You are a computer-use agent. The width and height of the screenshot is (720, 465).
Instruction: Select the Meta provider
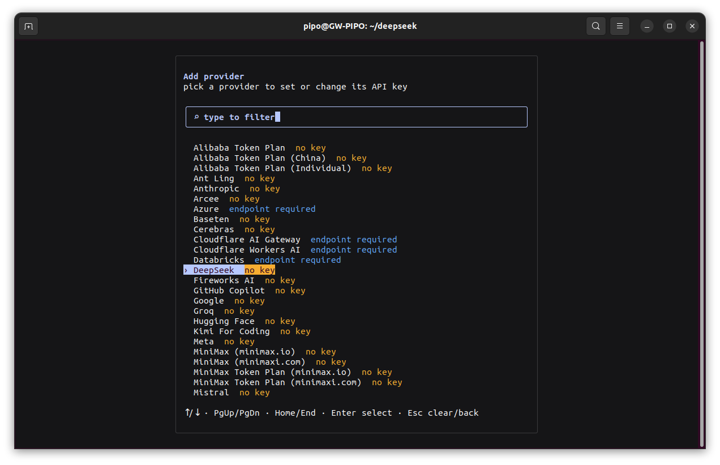coord(224,342)
